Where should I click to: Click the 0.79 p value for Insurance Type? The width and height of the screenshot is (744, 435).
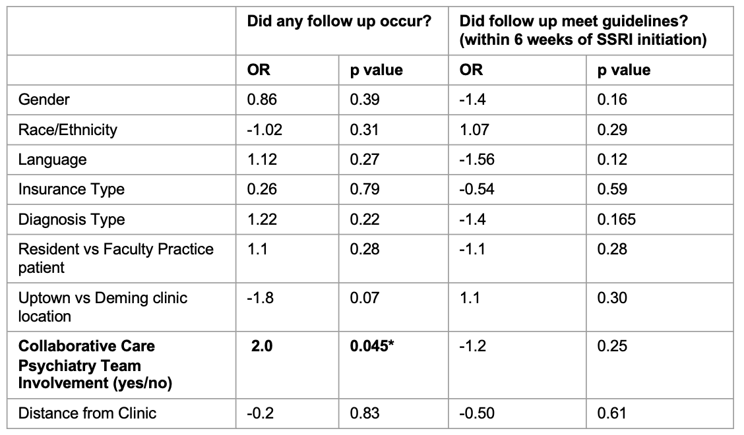click(364, 189)
